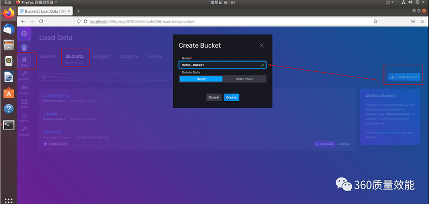Viewport: 429px width, 204px height.
Task: Click the InfluxDB logo icon
Action: pos(24,34)
